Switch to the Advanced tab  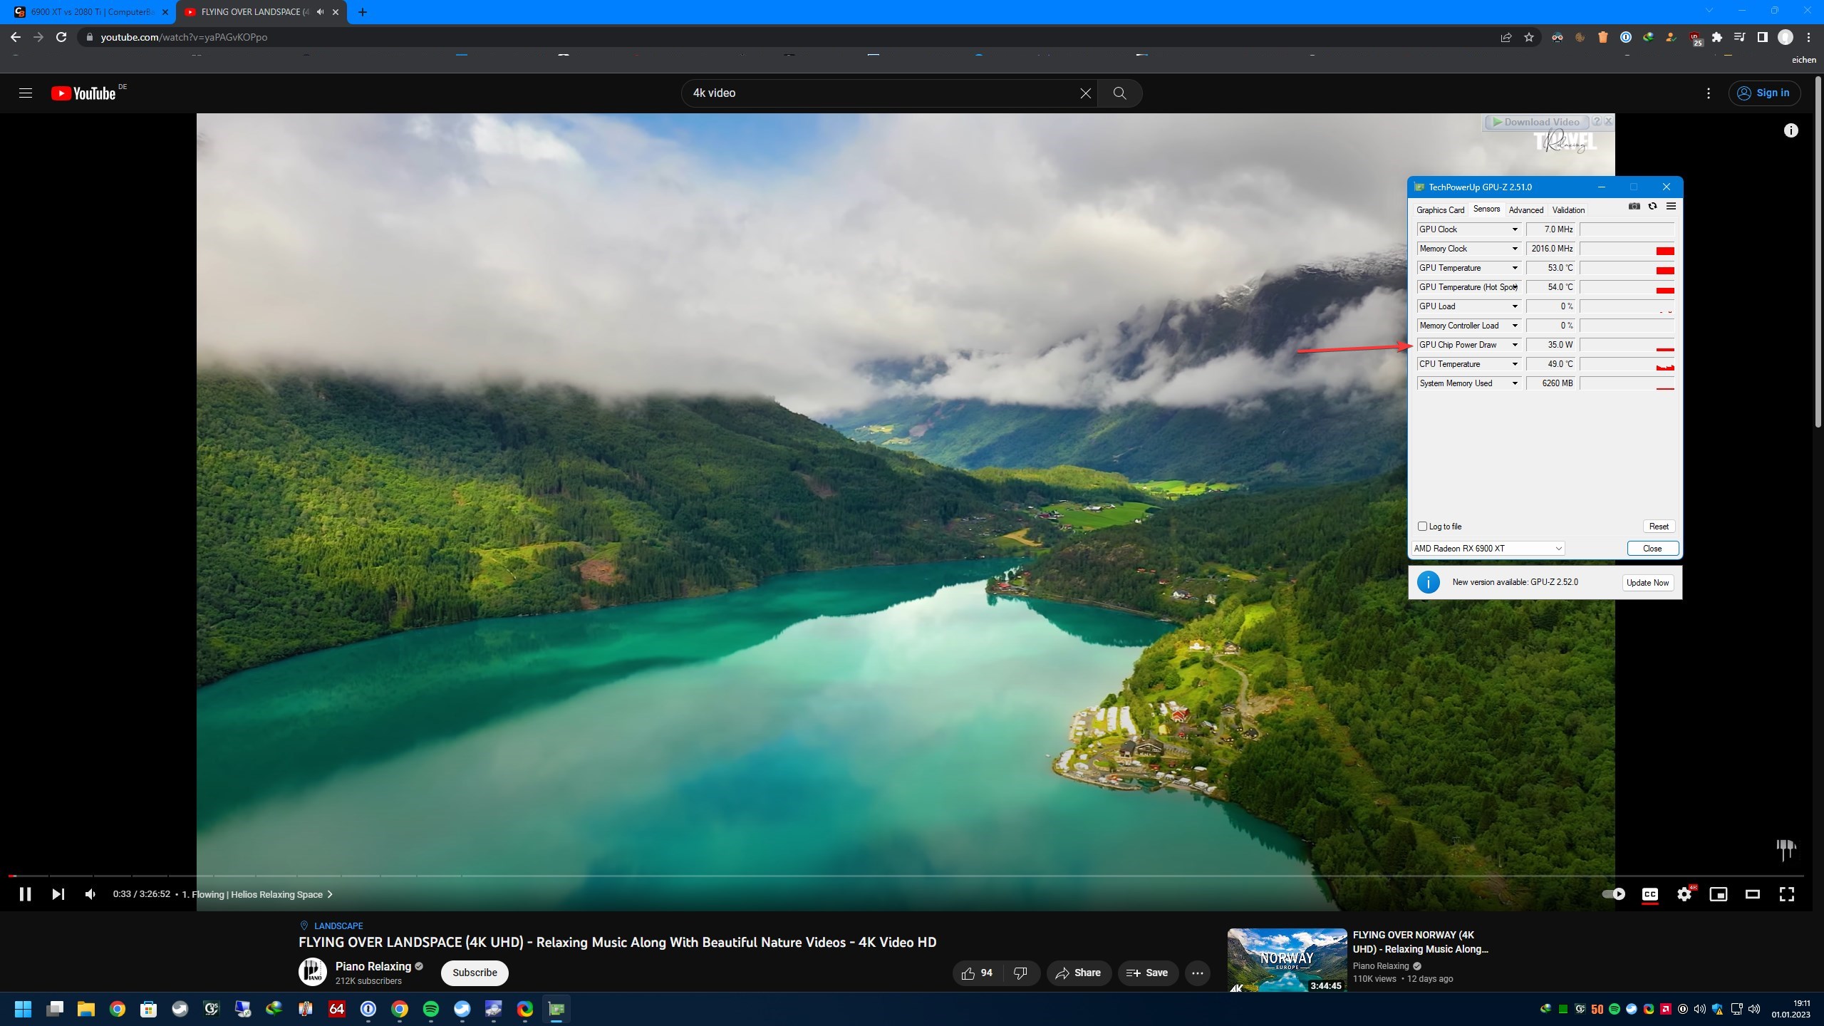coord(1525,210)
